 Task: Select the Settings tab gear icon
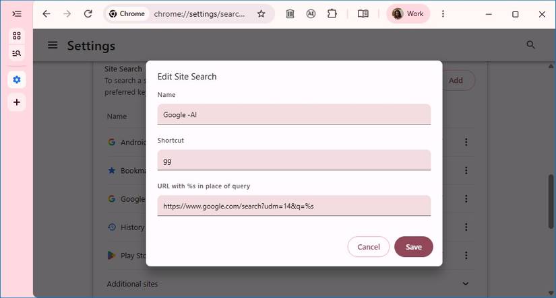click(17, 79)
